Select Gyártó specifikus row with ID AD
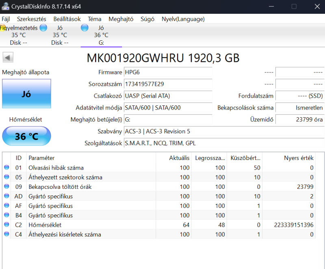 159,196
